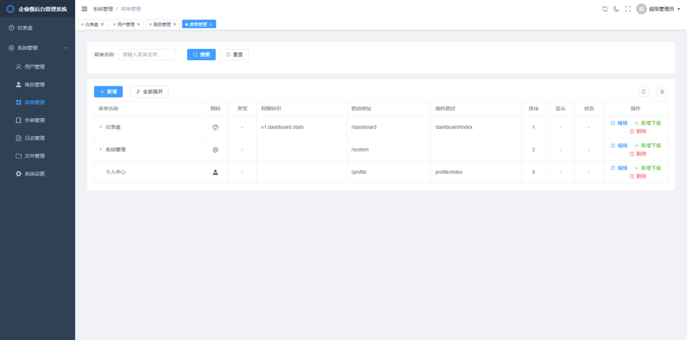
Task: Open the 超级管理员 user dropdown
Action: click(666, 9)
